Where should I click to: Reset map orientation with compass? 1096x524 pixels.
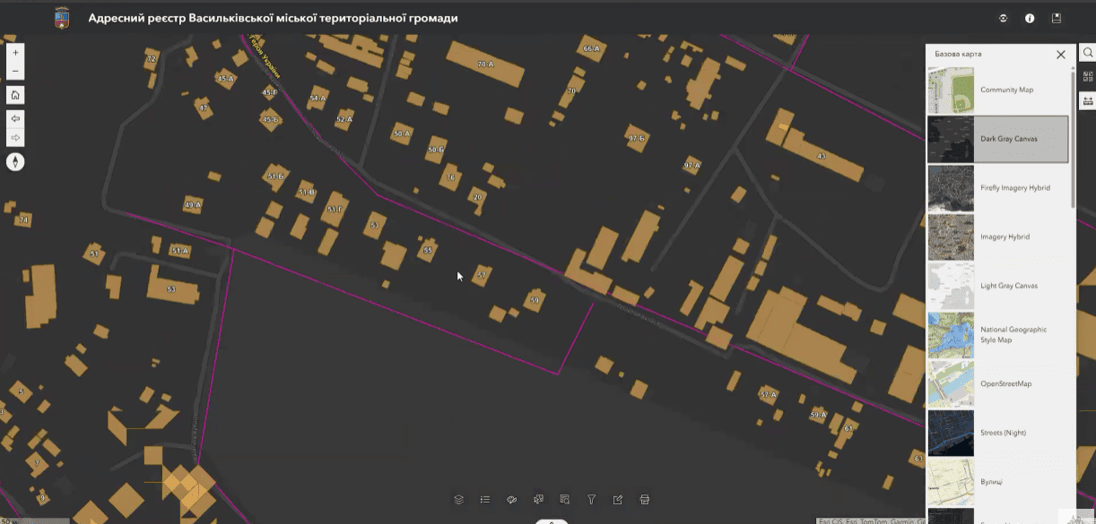[x=15, y=162]
